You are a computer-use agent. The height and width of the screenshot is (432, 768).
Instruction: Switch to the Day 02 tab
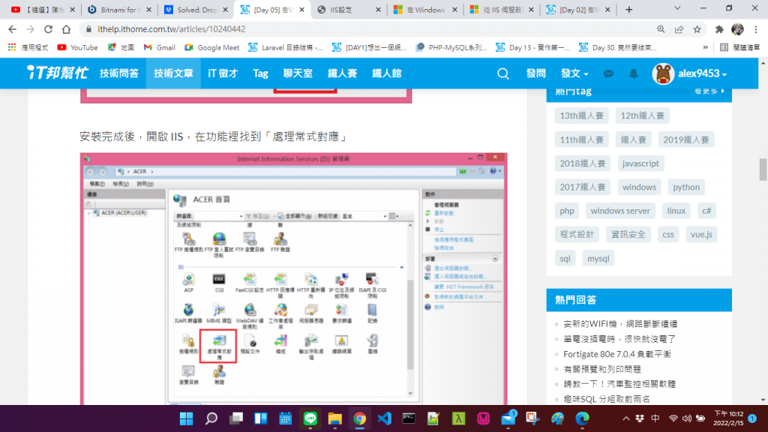578,10
